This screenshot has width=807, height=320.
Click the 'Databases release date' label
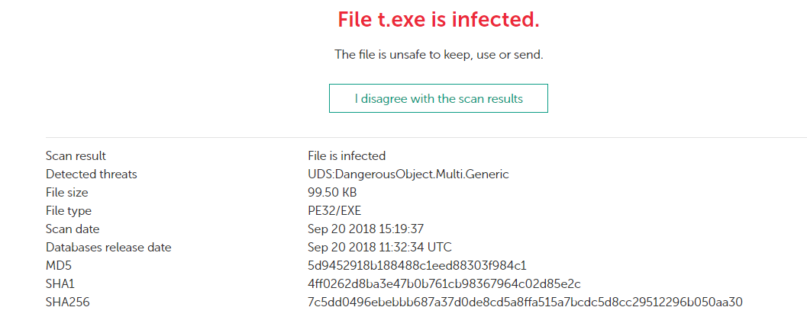(x=108, y=247)
